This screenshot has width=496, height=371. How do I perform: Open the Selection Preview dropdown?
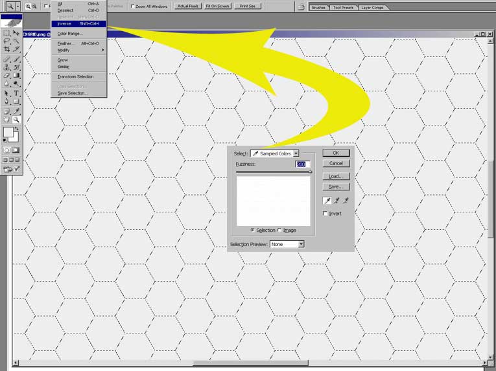[x=287, y=244]
